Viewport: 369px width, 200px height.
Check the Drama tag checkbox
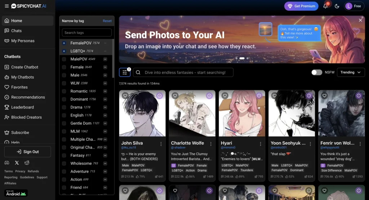coord(64,108)
